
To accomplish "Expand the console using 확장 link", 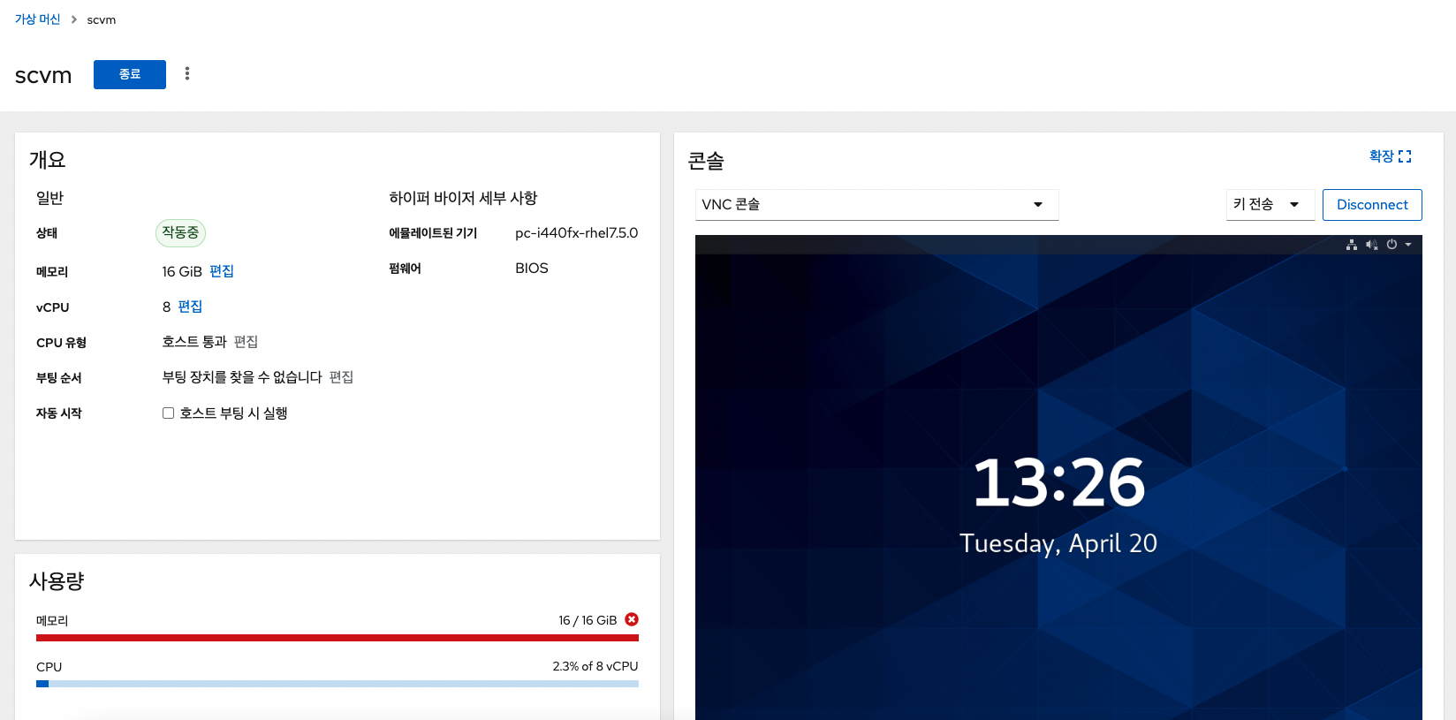I will 1390,156.
